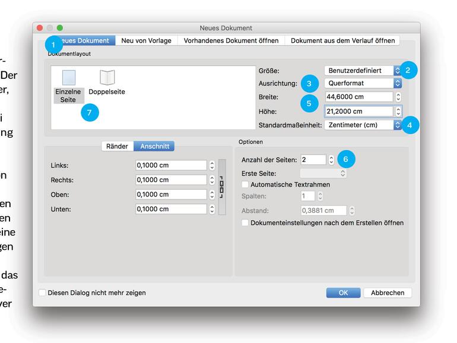Switch to the Ränder segment
This screenshot has width=457, height=343.
point(117,146)
